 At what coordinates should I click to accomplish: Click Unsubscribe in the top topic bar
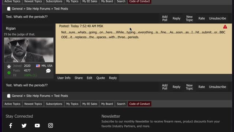[x=218, y=18]
